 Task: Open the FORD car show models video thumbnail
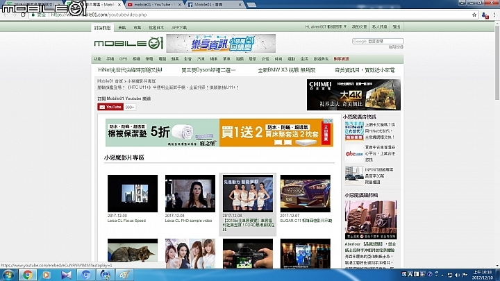(x=248, y=194)
